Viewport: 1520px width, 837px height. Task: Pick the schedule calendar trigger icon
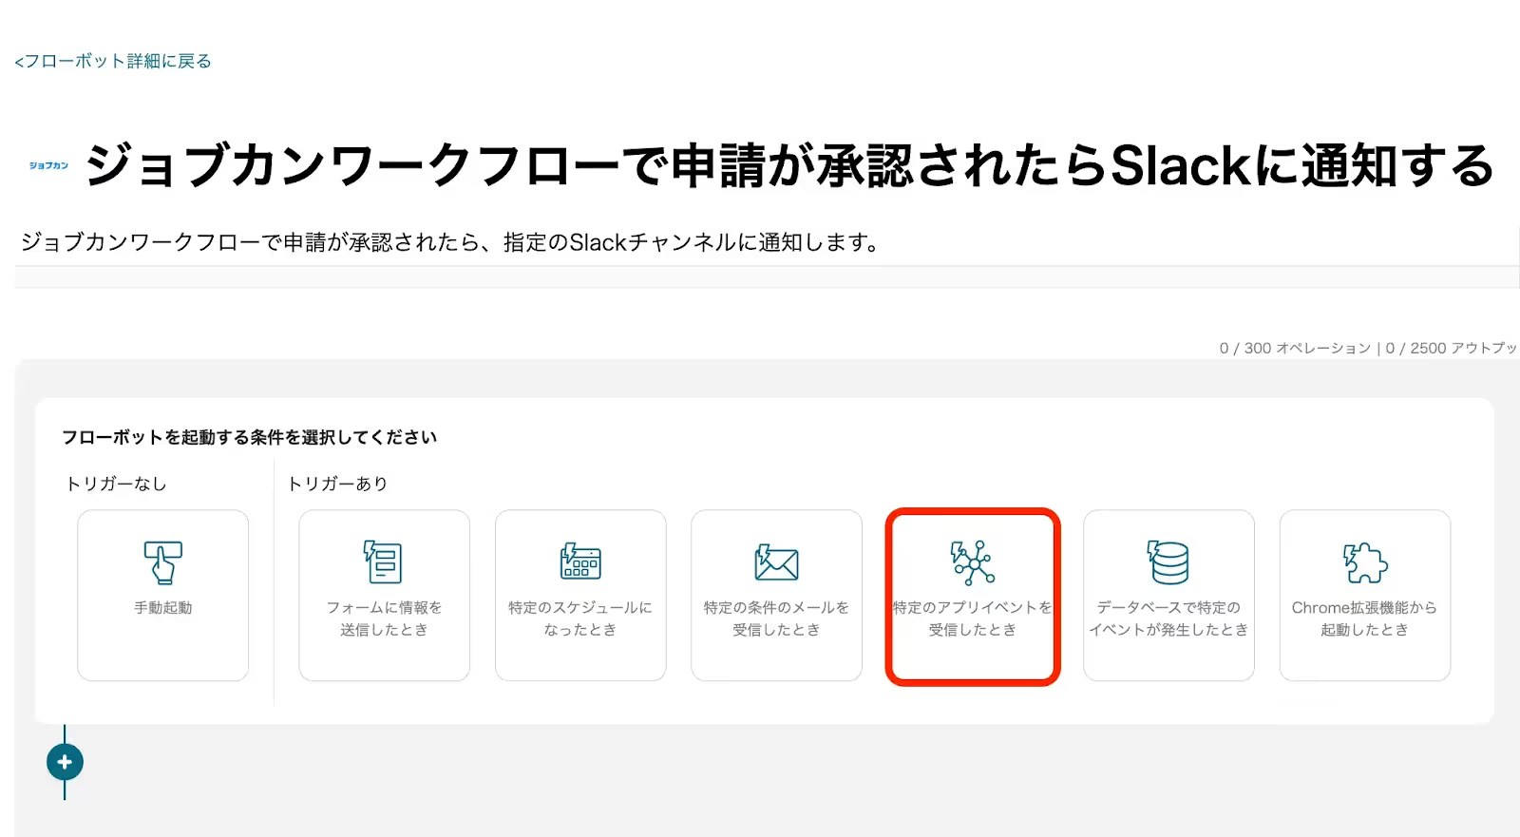(x=580, y=561)
